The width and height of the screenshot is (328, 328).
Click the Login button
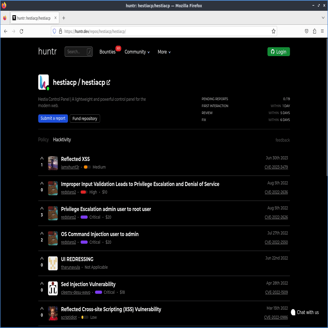[279, 52]
